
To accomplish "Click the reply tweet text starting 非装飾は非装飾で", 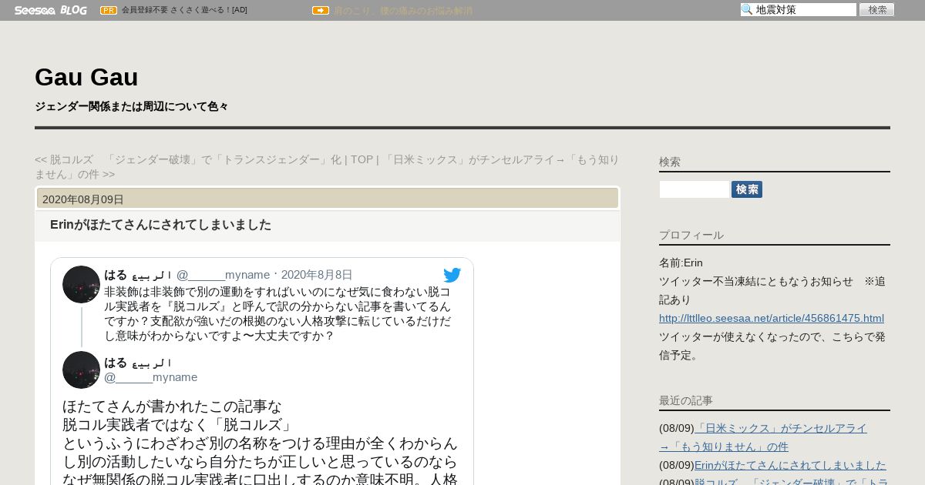I will point(277,314).
